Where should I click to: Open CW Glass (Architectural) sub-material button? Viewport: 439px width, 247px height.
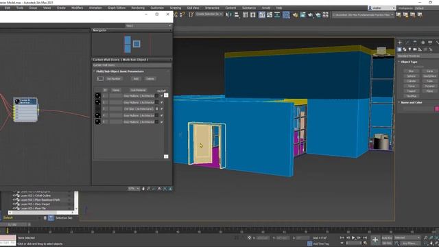pos(139,108)
